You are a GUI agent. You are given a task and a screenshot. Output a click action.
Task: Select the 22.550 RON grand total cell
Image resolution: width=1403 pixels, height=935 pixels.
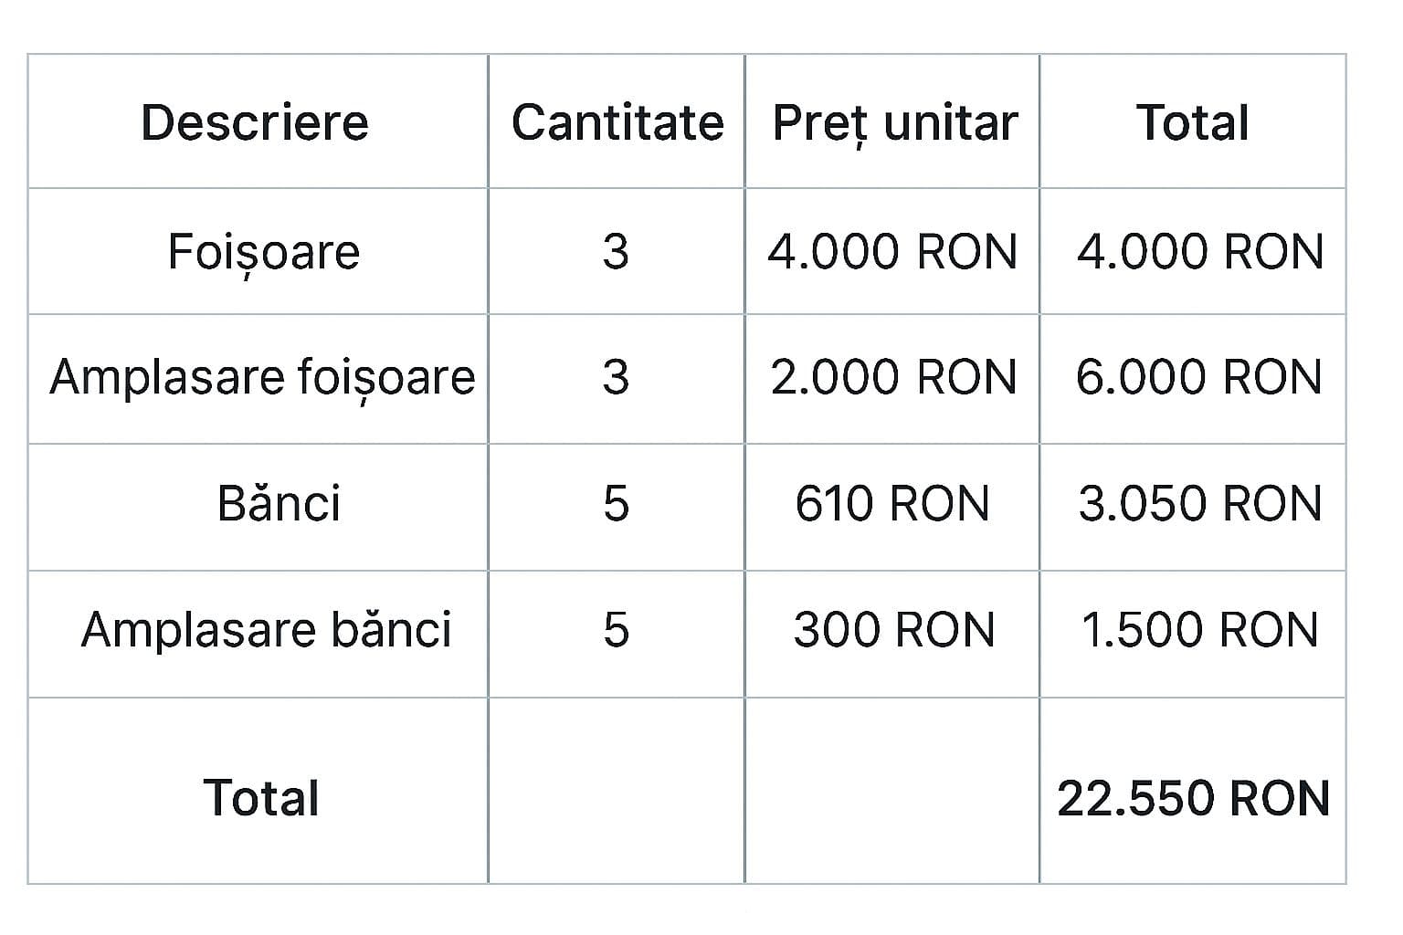[x=1193, y=798]
